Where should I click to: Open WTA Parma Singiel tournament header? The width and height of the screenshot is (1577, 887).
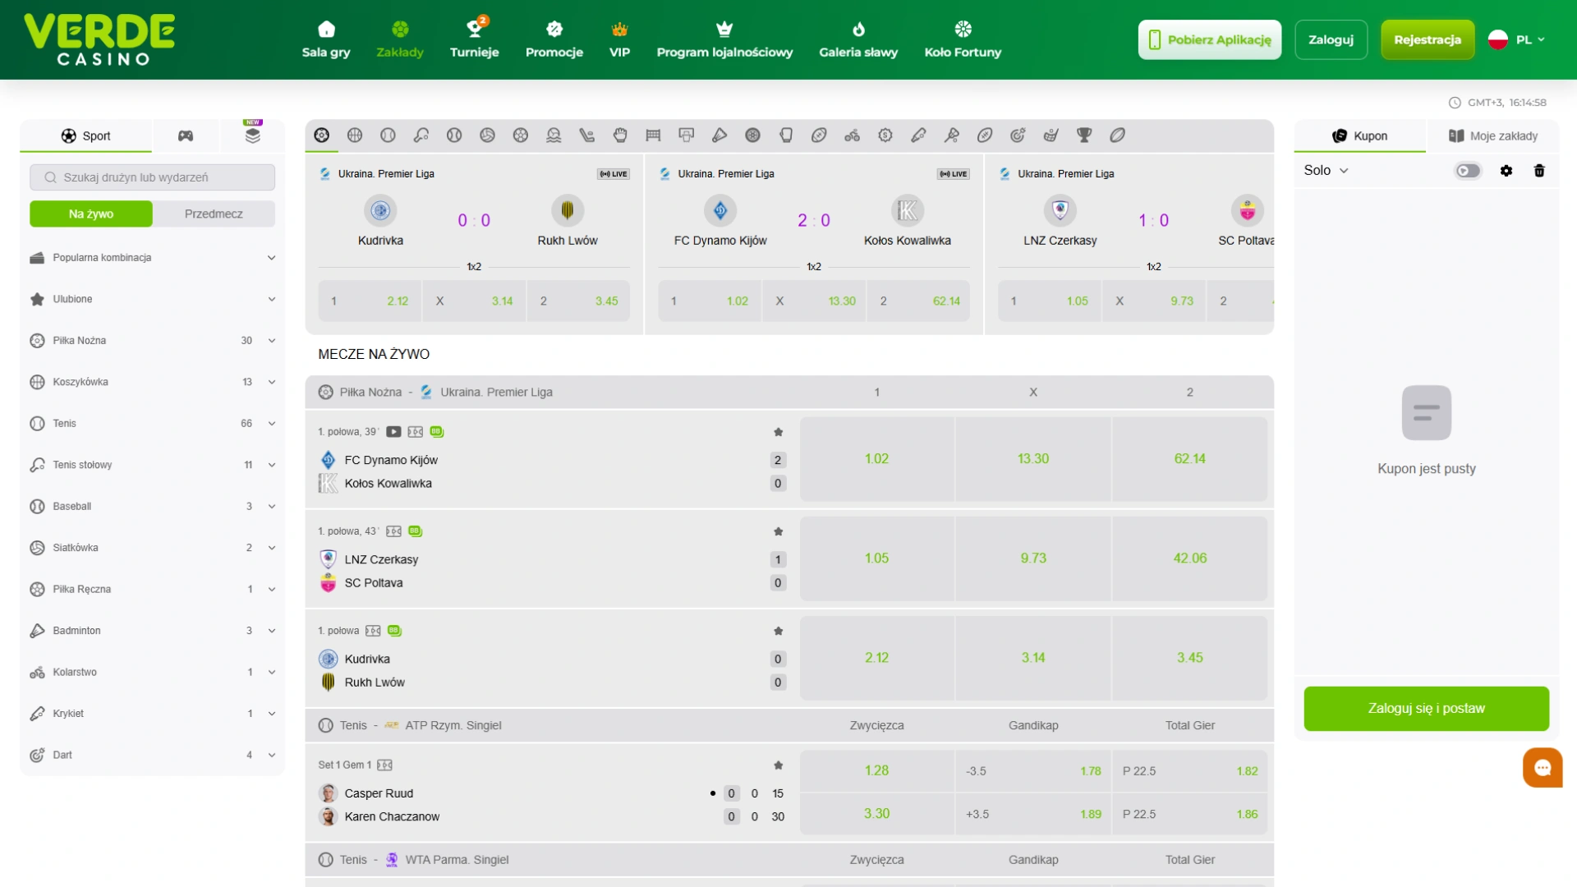(457, 860)
